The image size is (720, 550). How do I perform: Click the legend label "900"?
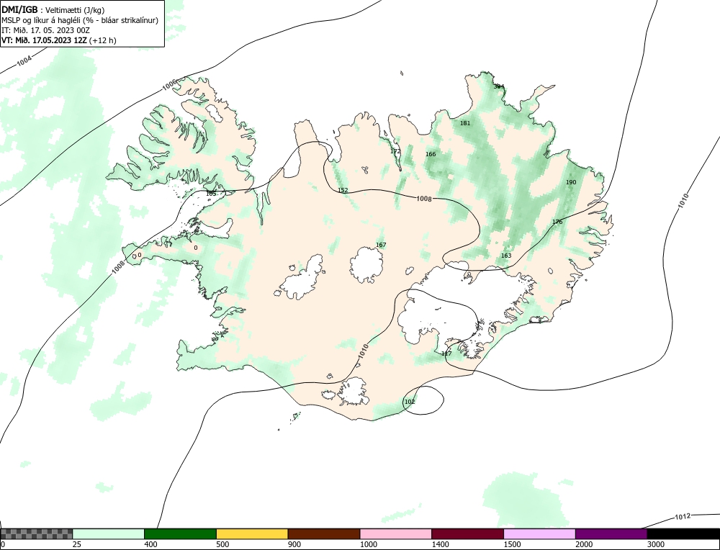tap(294, 544)
